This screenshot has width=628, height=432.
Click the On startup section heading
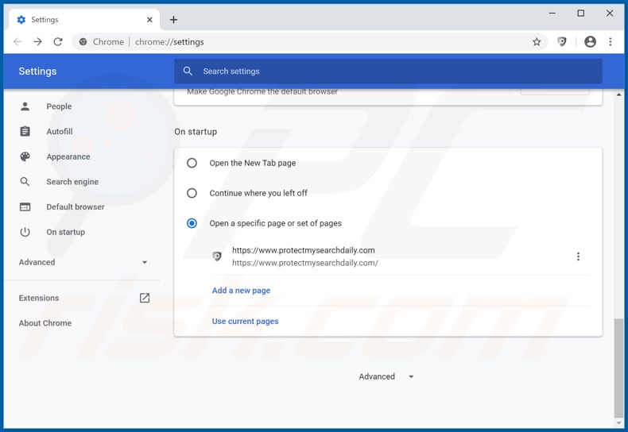(196, 132)
